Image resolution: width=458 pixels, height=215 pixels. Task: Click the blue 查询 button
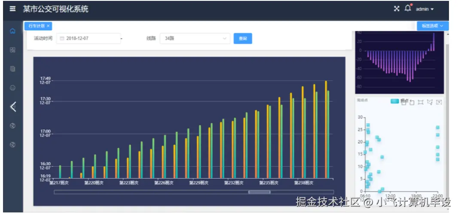coord(243,39)
